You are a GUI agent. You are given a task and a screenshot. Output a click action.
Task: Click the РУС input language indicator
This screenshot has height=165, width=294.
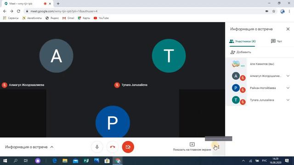[x=265, y=161]
